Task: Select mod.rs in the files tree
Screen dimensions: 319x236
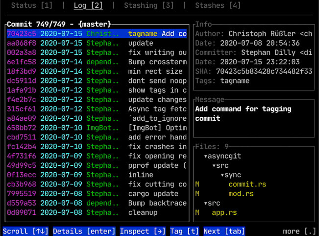Action: point(241,194)
